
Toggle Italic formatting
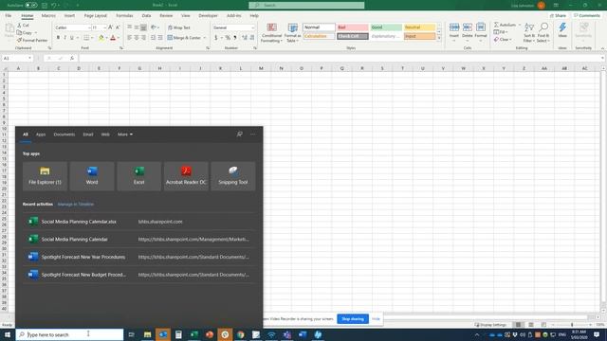[65, 38]
